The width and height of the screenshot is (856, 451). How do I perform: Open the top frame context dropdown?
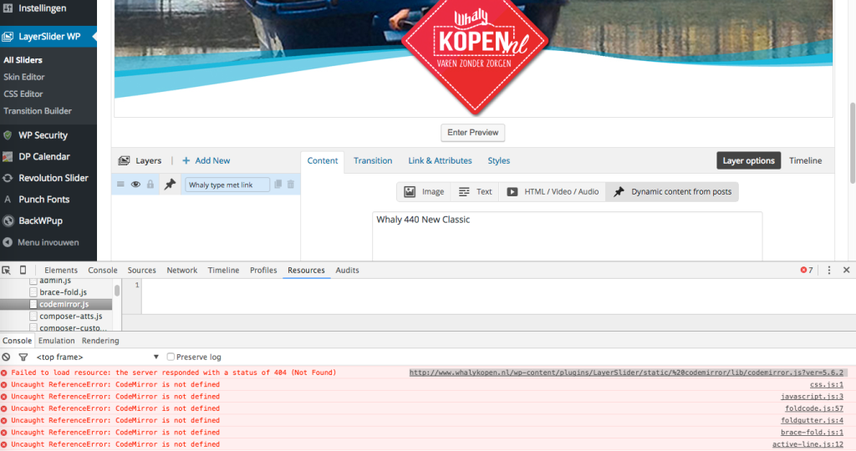[97, 357]
